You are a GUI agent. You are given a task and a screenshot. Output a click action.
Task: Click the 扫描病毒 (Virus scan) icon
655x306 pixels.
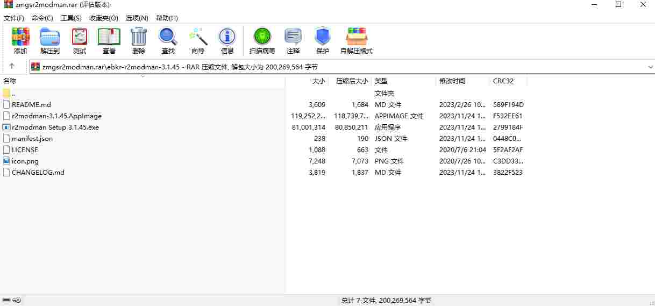click(x=262, y=37)
